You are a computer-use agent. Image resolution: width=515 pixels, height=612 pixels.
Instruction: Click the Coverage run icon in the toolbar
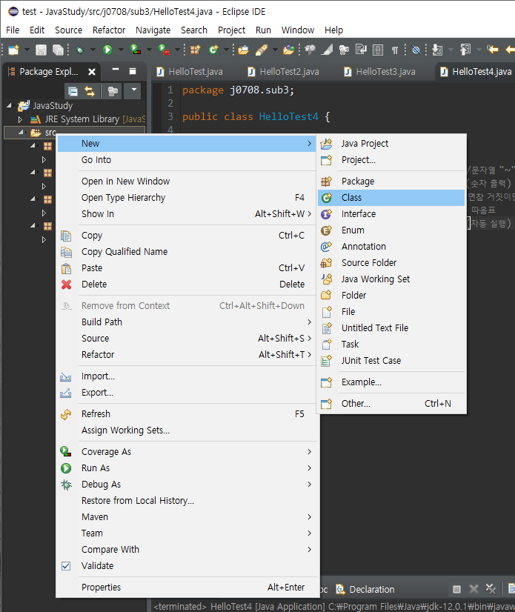tap(135, 50)
